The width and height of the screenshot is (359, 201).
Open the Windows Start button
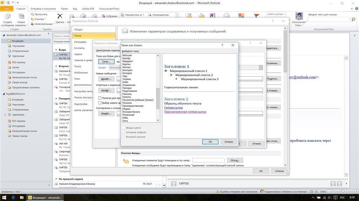tap(4, 198)
